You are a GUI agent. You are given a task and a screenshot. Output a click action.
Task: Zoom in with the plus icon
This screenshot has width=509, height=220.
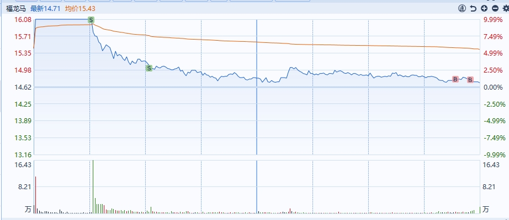point(484,9)
